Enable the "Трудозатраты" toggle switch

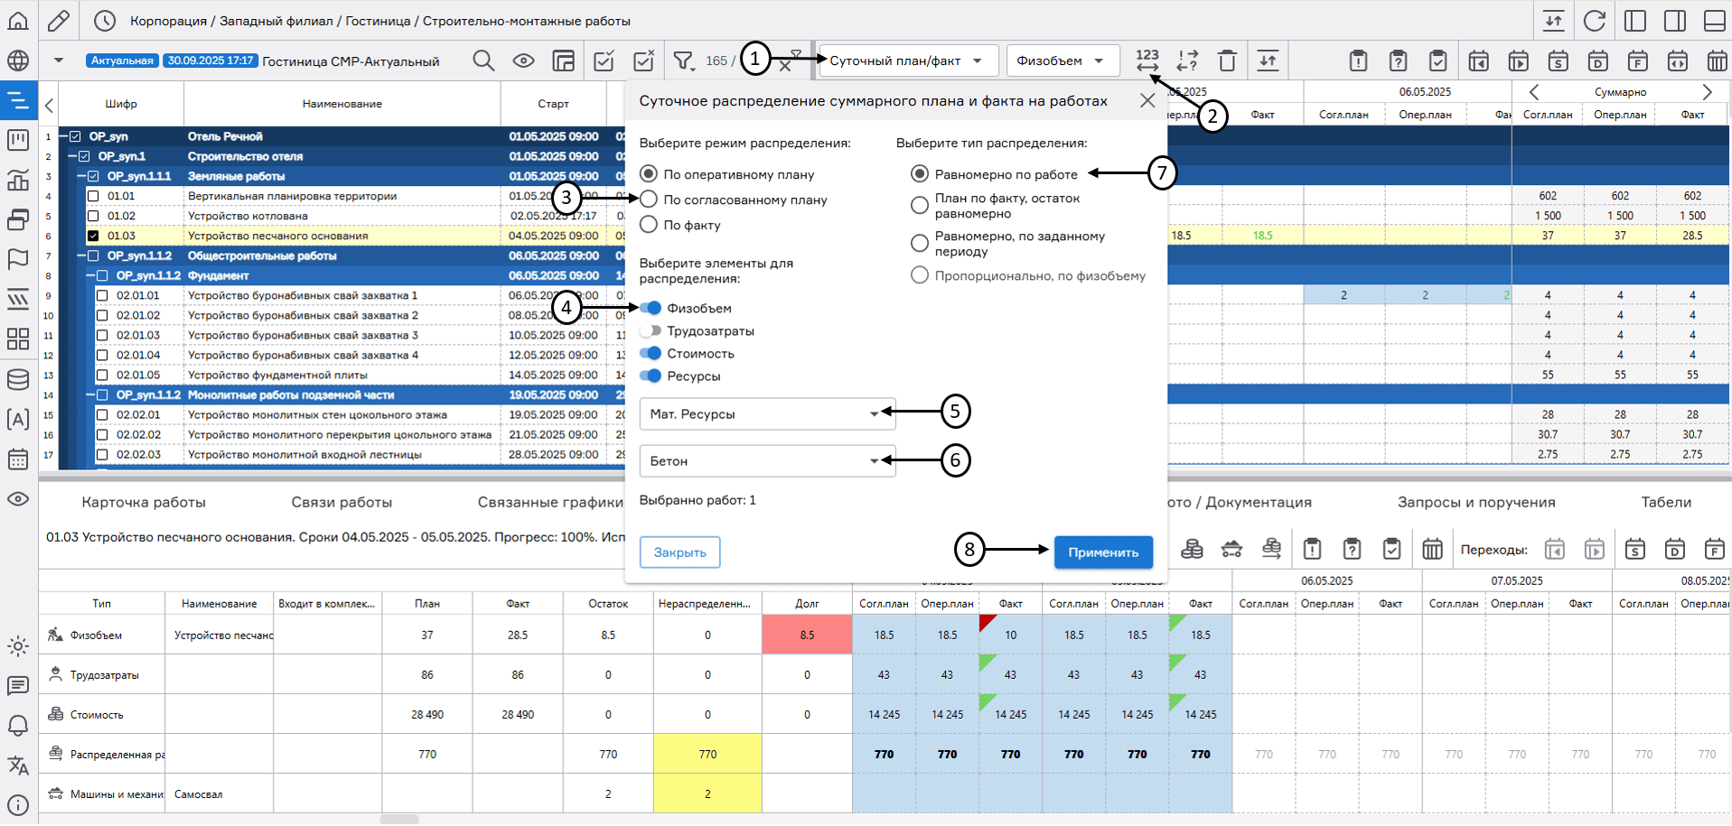[x=651, y=330]
